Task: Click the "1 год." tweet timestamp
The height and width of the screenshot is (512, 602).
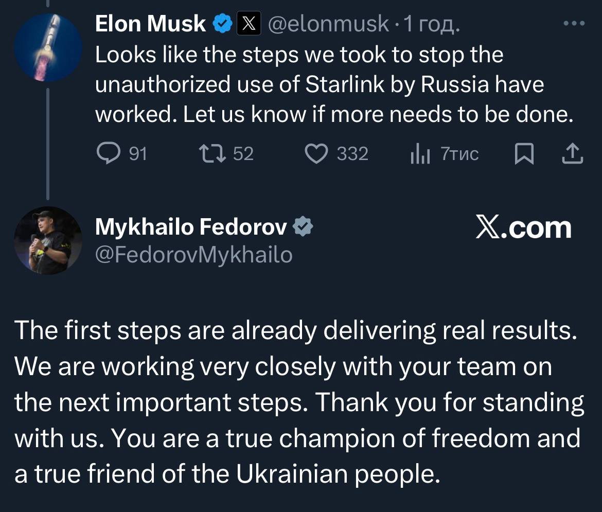Action: tap(431, 24)
